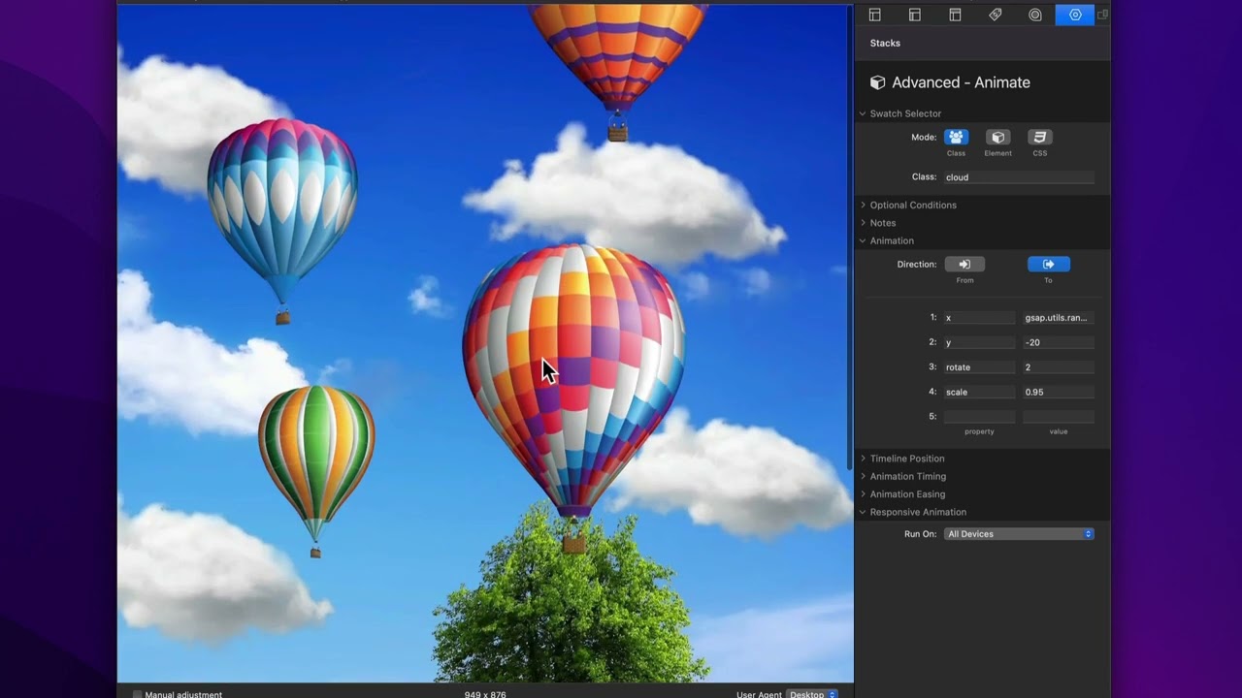Collapse the Animation section

863,240
